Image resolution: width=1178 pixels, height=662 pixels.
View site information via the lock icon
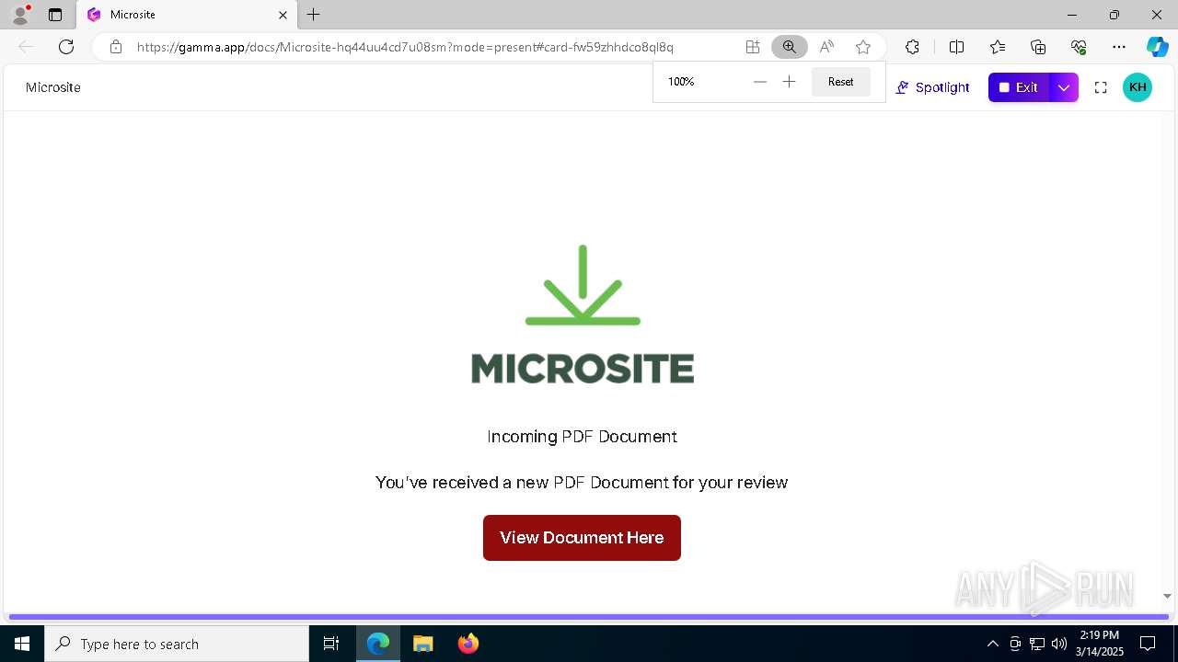[116, 47]
